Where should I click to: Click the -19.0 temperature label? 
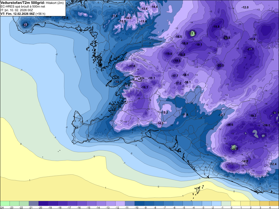pyautogui.click(x=169, y=54)
